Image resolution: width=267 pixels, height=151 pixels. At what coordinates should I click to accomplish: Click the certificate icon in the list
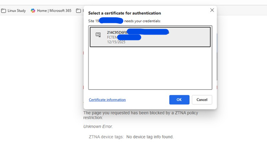pos(98,35)
